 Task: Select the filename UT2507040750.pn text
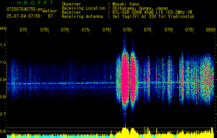coord(25,9)
